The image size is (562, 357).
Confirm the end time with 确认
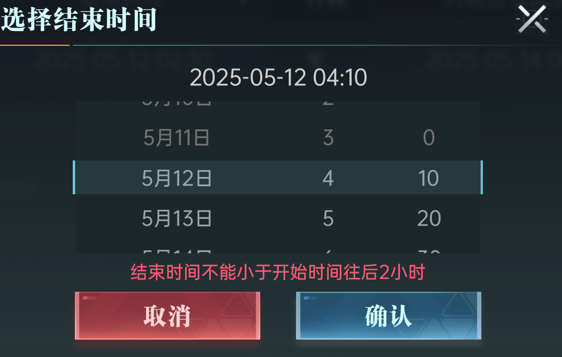(388, 315)
